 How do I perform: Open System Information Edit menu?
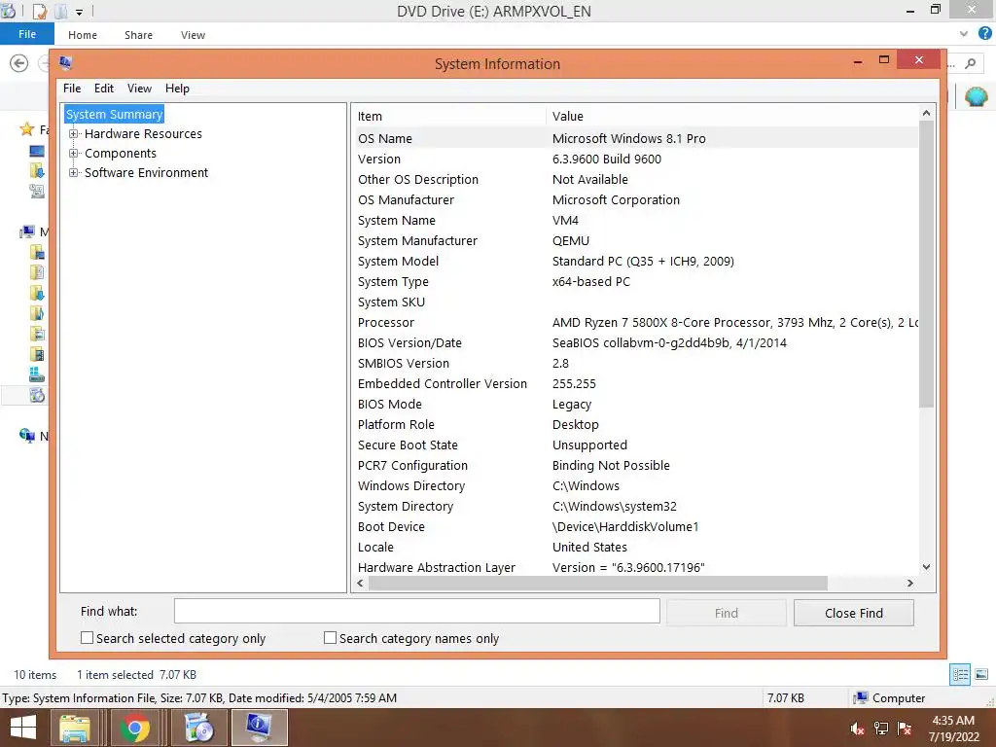pos(104,89)
